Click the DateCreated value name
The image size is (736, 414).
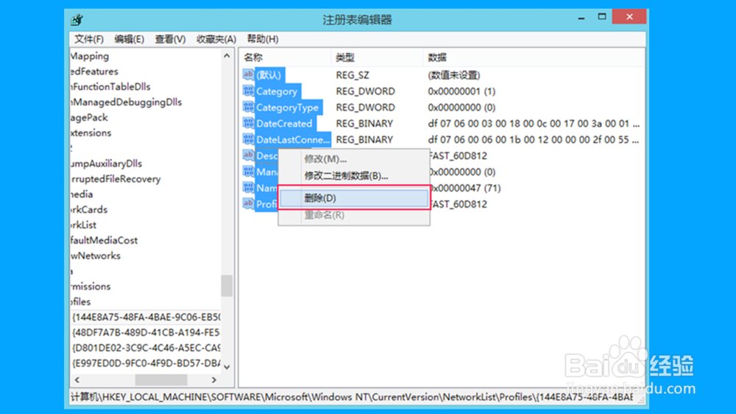[284, 124]
